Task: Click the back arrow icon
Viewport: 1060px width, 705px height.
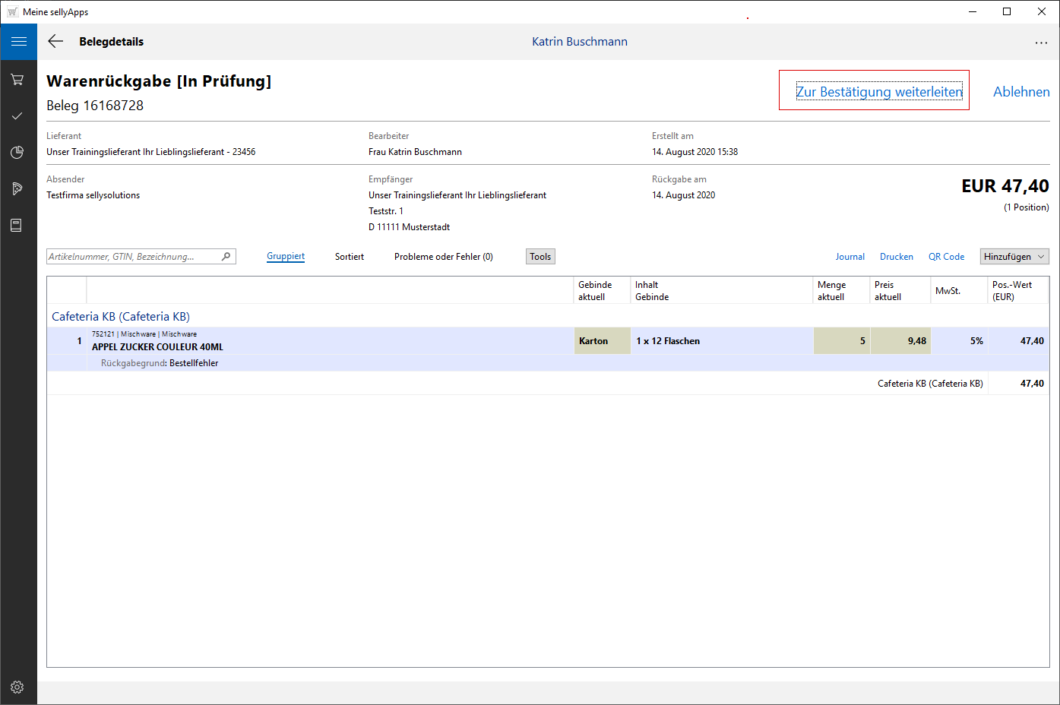Action: (55, 42)
